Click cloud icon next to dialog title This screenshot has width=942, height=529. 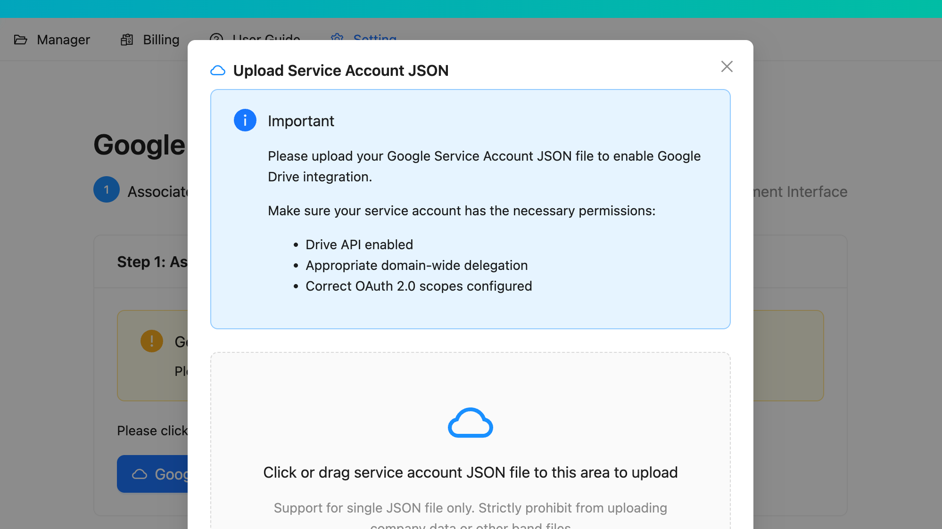click(218, 71)
